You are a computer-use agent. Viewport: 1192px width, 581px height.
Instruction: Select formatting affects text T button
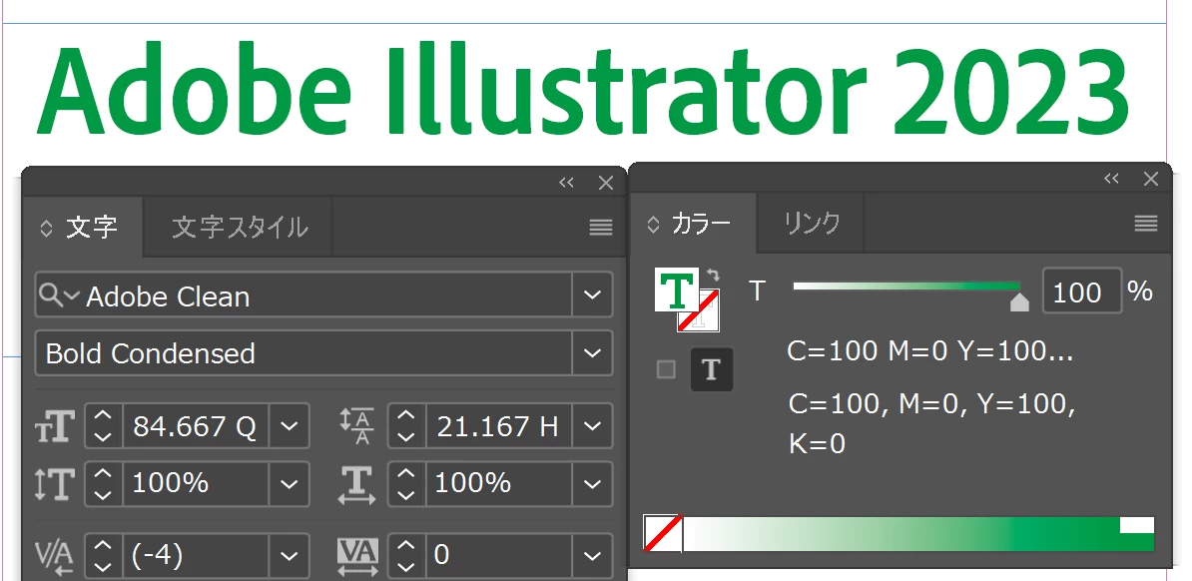pos(712,369)
